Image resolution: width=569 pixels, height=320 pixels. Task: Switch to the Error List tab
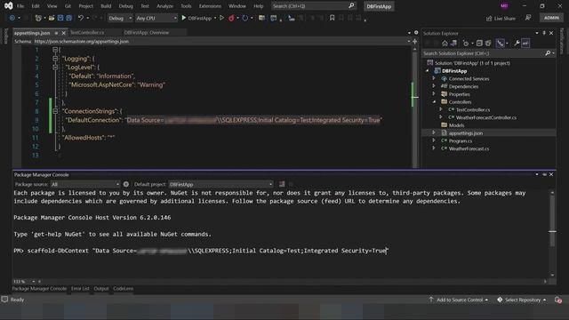tap(80, 288)
